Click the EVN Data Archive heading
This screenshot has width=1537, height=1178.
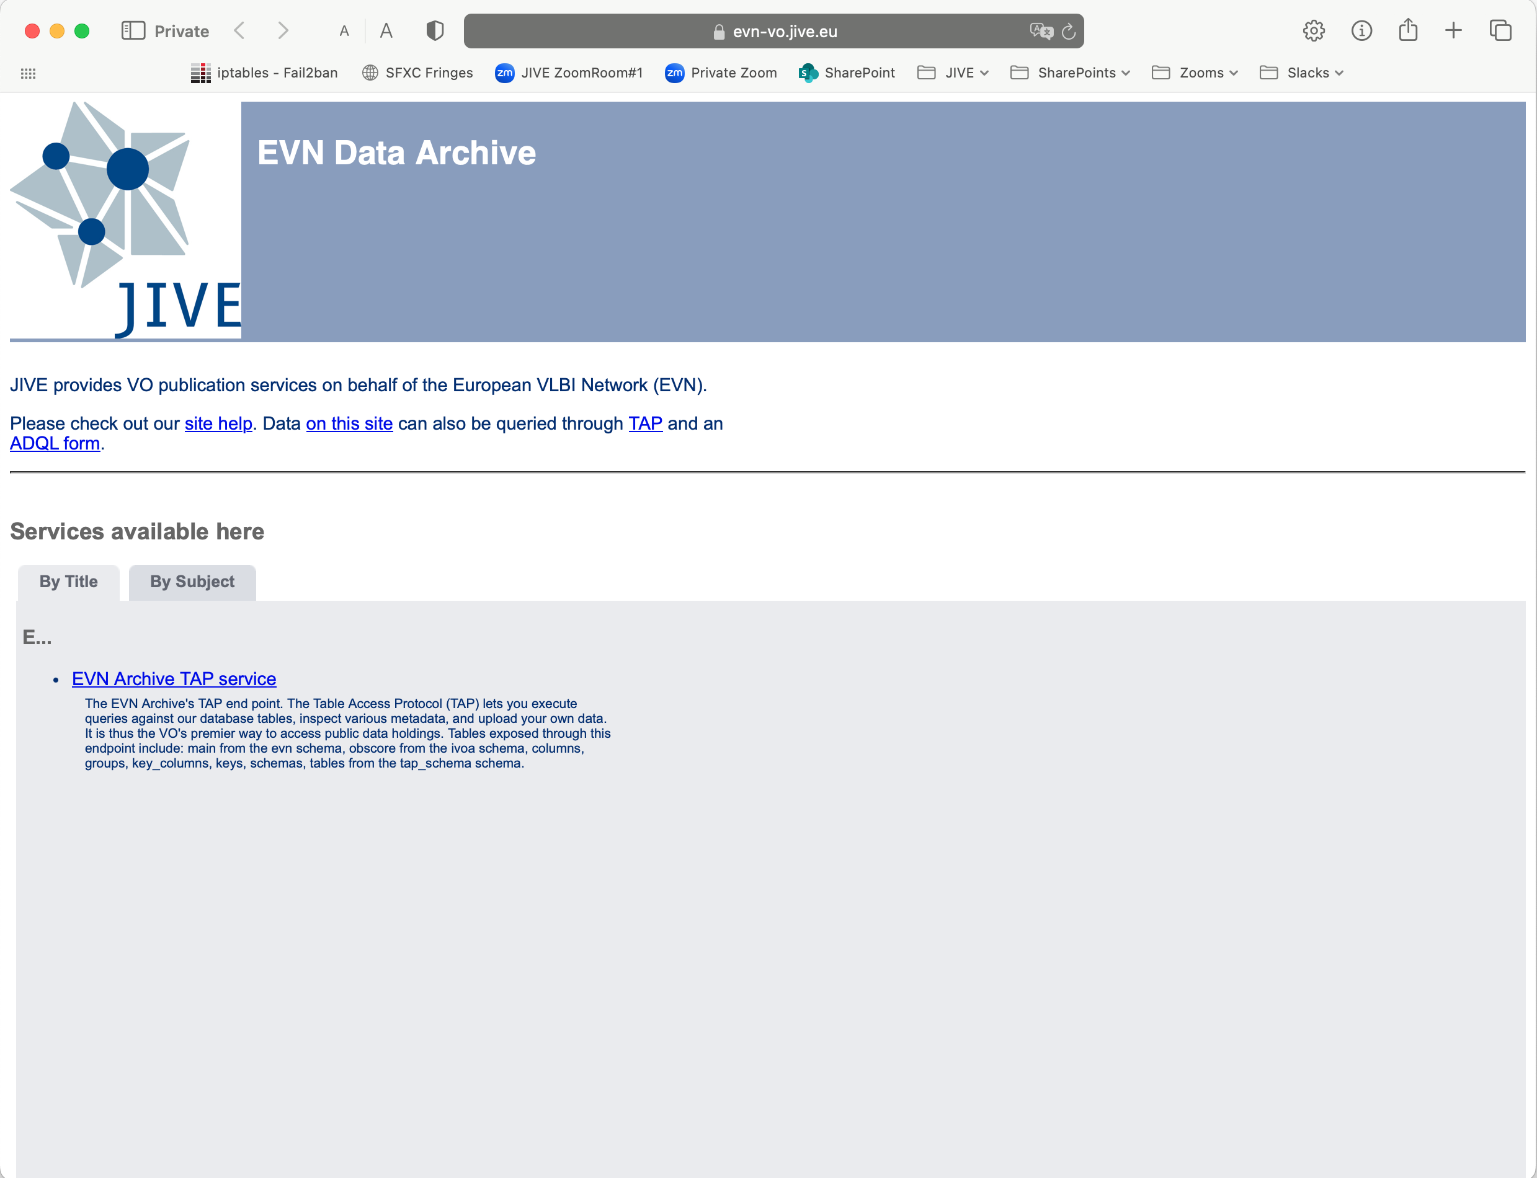point(396,153)
